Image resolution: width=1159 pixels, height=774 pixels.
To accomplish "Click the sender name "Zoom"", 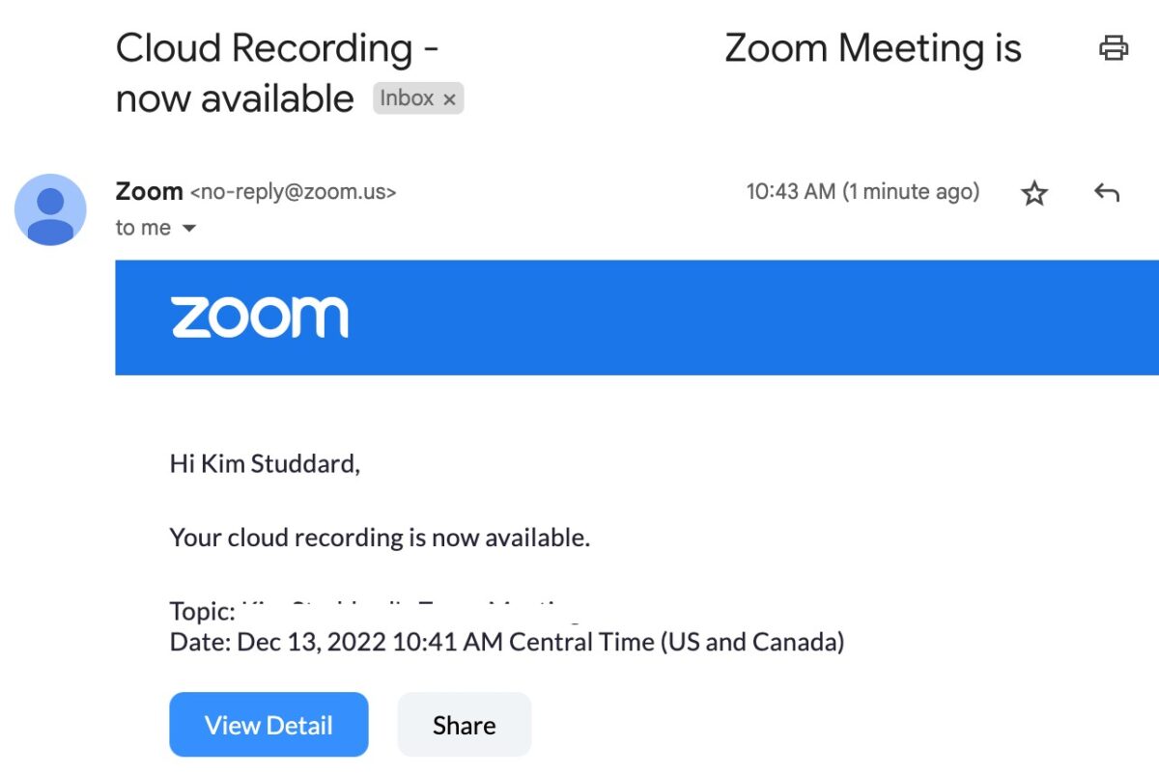I will 149,191.
